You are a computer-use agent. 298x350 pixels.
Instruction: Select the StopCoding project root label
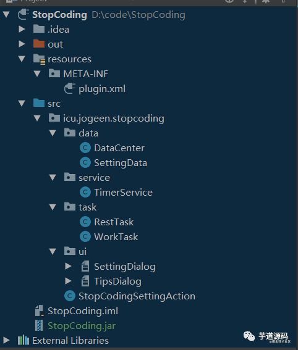pyautogui.click(x=59, y=15)
